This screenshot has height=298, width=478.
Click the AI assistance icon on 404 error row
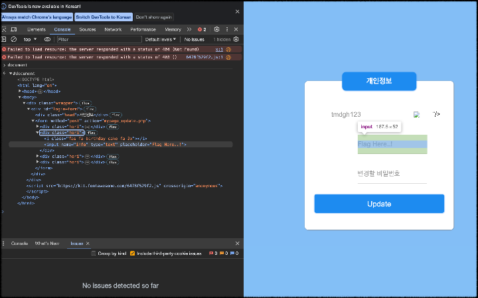[228, 49]
